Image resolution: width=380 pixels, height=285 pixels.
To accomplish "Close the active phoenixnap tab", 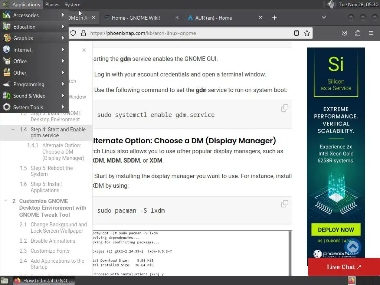I will coord(94,17).
